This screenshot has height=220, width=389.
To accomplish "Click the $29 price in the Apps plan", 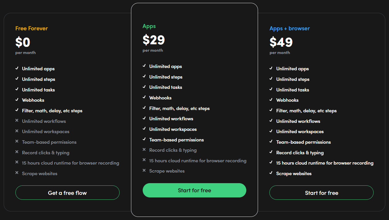I will click(154, 40).
